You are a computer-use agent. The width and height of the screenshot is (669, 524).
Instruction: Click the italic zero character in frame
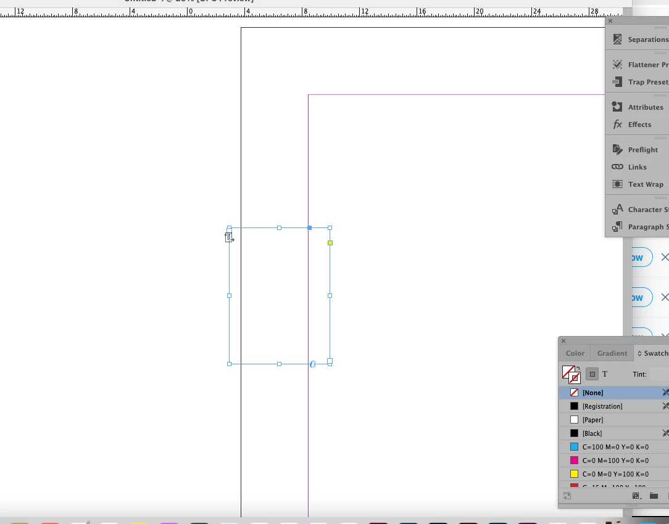tap(313, 364)
